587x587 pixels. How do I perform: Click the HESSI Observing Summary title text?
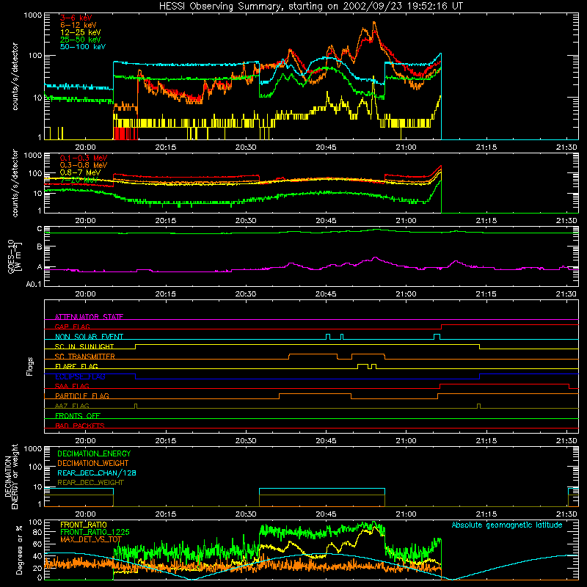[311, 6]
